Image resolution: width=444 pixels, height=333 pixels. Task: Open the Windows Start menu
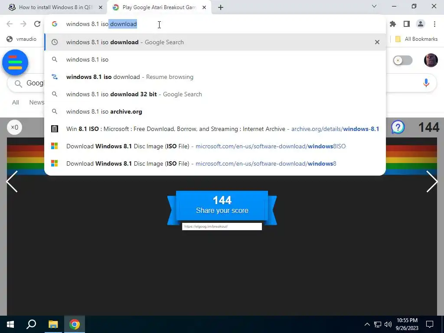point(10,324)
